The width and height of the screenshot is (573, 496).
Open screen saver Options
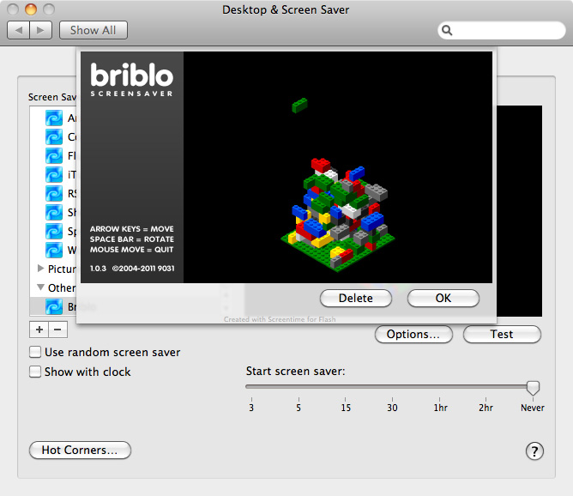(x=413, y=335)
